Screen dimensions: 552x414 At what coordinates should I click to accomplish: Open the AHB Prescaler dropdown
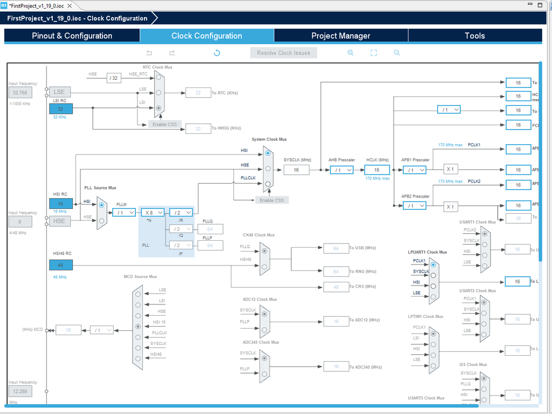tap(342, 170)
